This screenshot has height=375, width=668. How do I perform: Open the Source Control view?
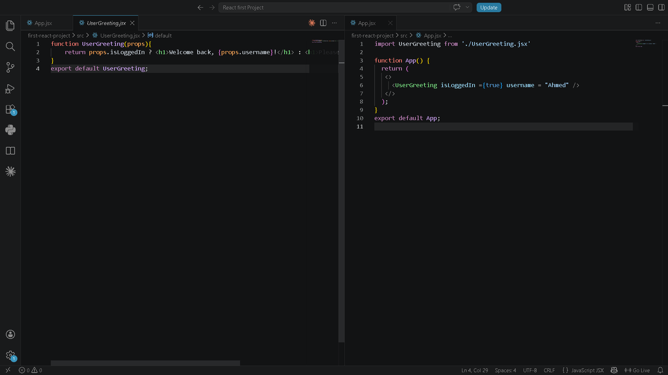pyautogui.click(x=9, y=67)
